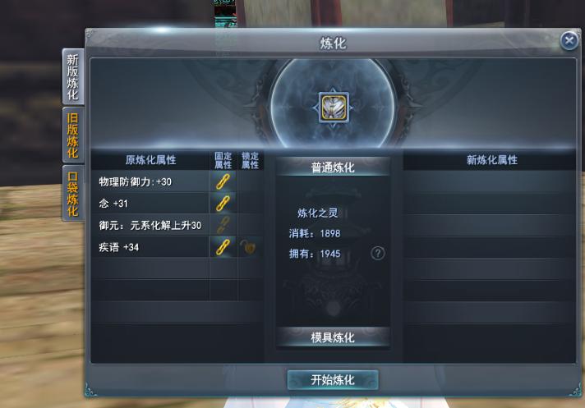Click the 锁定属性 column header
Image resolution: width=585 pixels, height=408 pixels.
pos(250,160)
